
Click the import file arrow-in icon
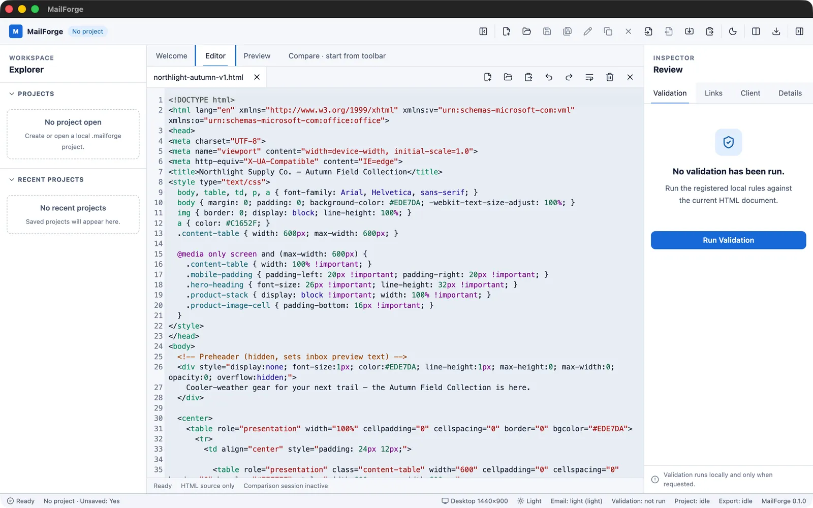point(648,31)
